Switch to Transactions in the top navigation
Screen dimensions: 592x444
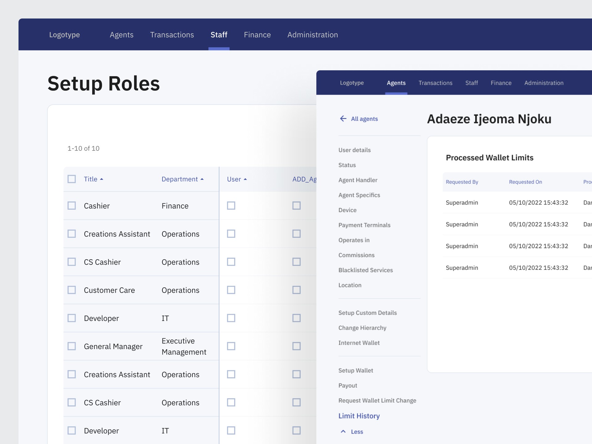pos(172,35)
